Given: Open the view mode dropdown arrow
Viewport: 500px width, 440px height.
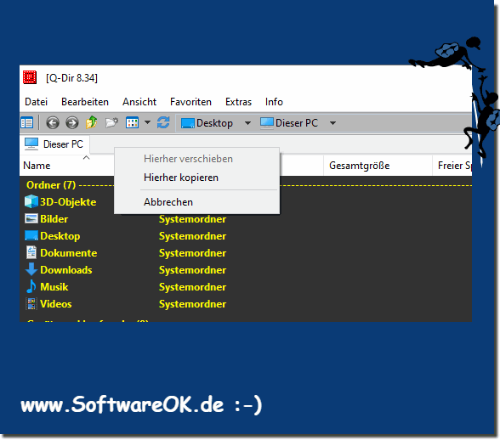Looking at the screenshot, I should pyautogui.click(x=147, y=122).
